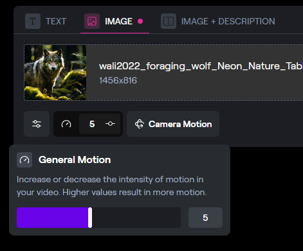This screenshot has height=251, width=303.
Task: Select the IMAGE tab
Action: pyautogui.click(x=114, y=21)
